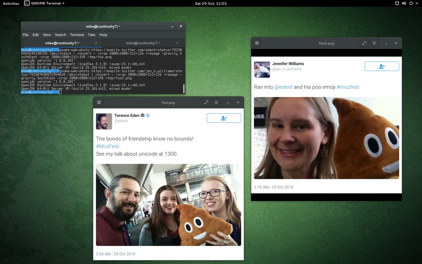Viewport: 422px width, 264px height.
Task: Click the header icon left of the foo2.png title
Action: [x=257, y=43]
